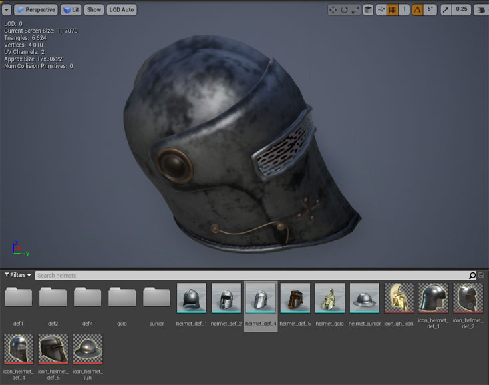Open the rotation snap 5° value dropdown
The height and width of the screenshot is (385, 489).
tap(431, 10)
